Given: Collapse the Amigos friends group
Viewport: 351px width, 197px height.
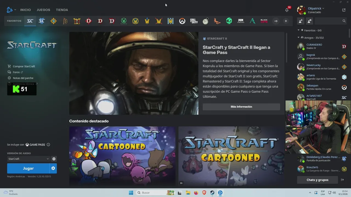Looking at the screenshot, I should click(299, 37).
